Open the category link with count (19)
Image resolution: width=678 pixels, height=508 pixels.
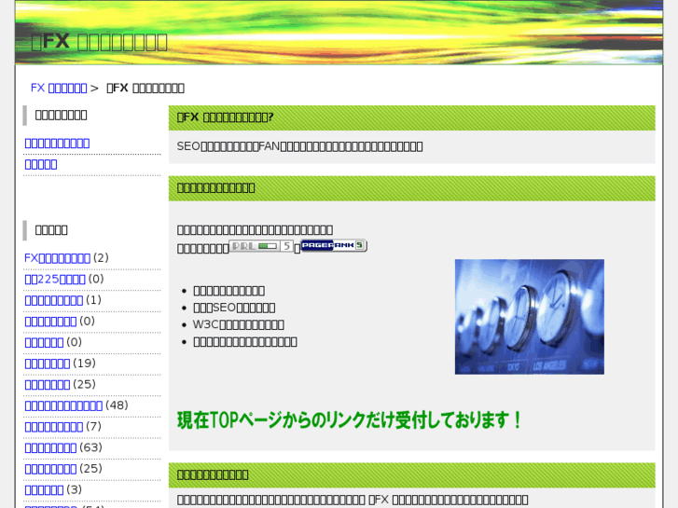(48, 364)
